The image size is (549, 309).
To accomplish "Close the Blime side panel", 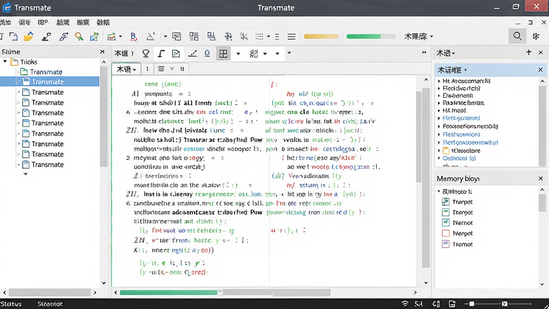I will click(x=102, y=51).
